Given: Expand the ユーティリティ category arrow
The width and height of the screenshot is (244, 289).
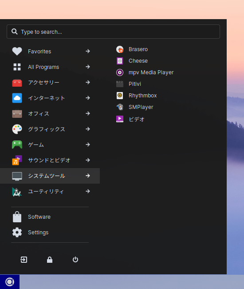Looking at the screenshot, I should point(88,191).
